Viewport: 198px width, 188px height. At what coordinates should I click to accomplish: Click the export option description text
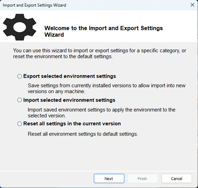coord(107,88)
